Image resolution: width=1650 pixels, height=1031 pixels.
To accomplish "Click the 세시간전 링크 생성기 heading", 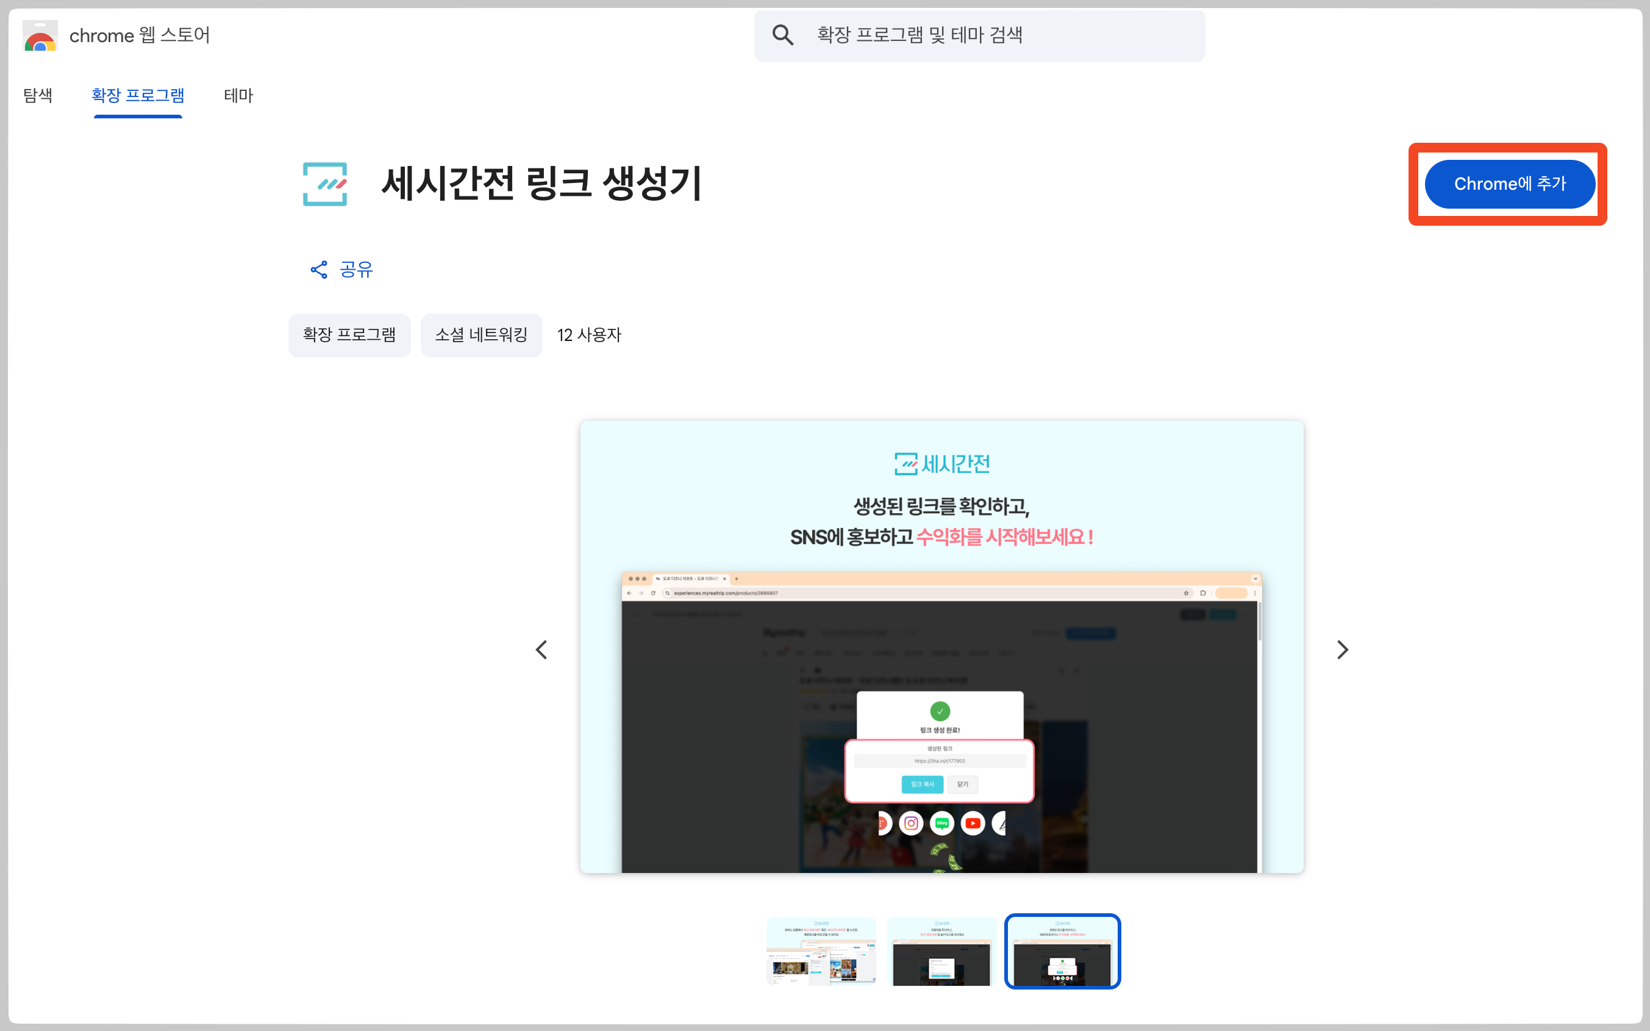I will (x=542, y=184).
